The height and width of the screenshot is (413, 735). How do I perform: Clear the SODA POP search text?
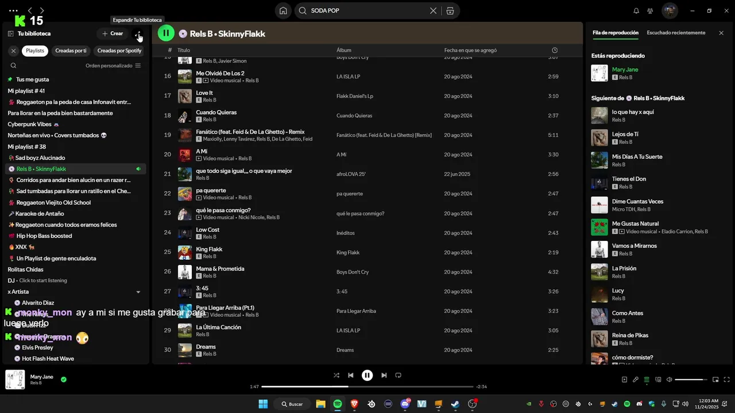pyautogui.click(x=434, y=10)
